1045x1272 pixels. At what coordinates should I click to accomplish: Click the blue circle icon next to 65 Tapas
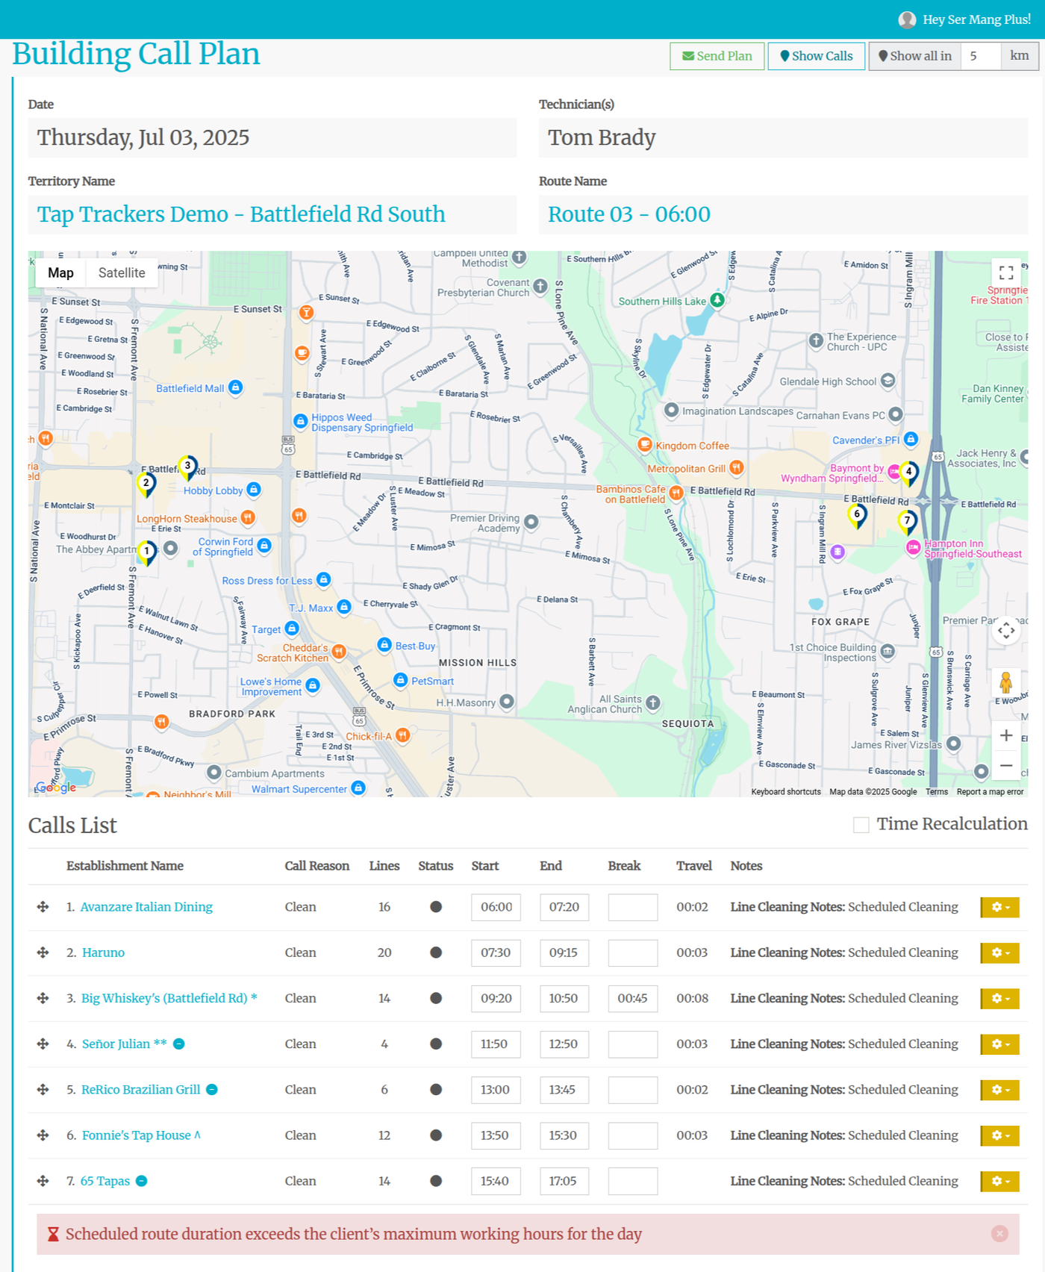pyautogui.click(x=141, y=1181)
